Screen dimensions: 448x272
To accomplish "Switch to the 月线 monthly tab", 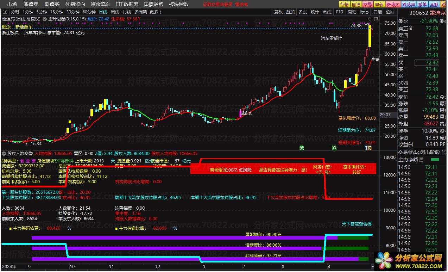I will (127, 12).
